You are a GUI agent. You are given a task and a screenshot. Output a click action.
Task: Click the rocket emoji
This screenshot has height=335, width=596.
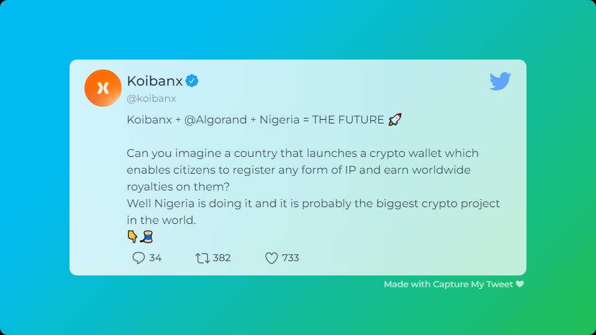[395, 120]
